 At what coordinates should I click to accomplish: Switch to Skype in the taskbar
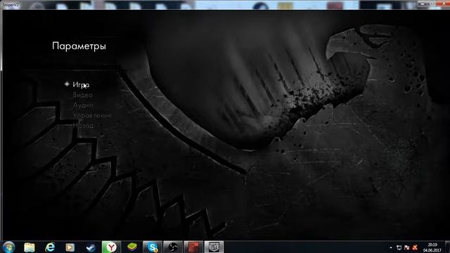(x=153, y=247)
